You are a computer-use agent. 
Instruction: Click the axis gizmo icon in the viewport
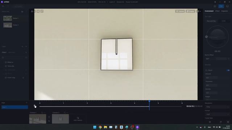32,11
